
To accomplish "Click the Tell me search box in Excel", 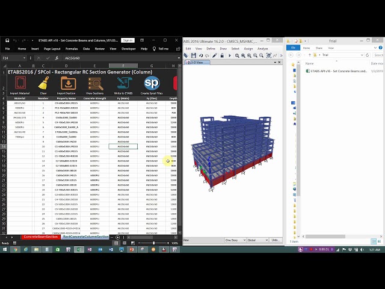I will click(x=161, y=49).
